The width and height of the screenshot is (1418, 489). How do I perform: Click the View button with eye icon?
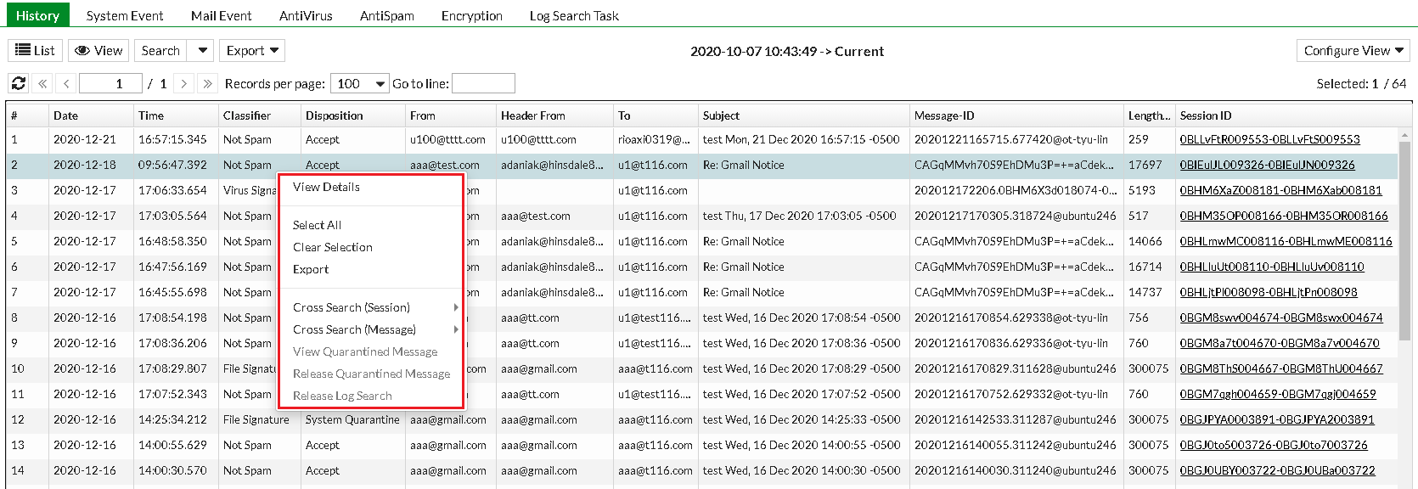tap(98, 51)
